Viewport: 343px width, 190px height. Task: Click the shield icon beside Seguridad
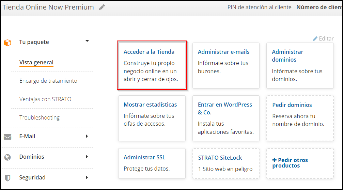point(7,178)
